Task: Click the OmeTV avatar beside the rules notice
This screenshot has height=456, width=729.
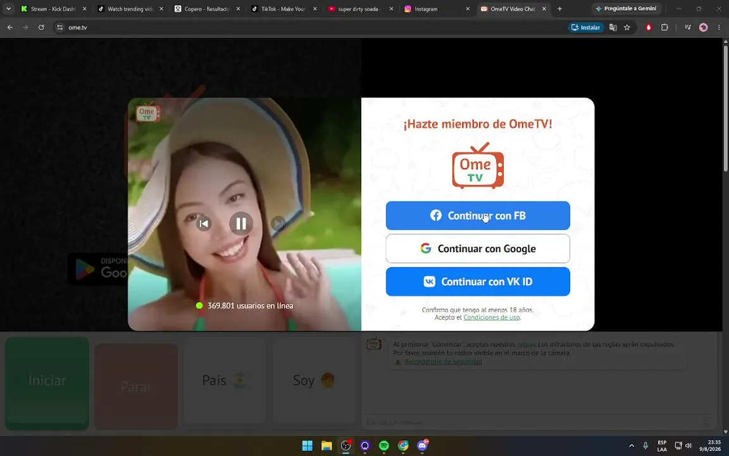Action: tap(374, 344)
